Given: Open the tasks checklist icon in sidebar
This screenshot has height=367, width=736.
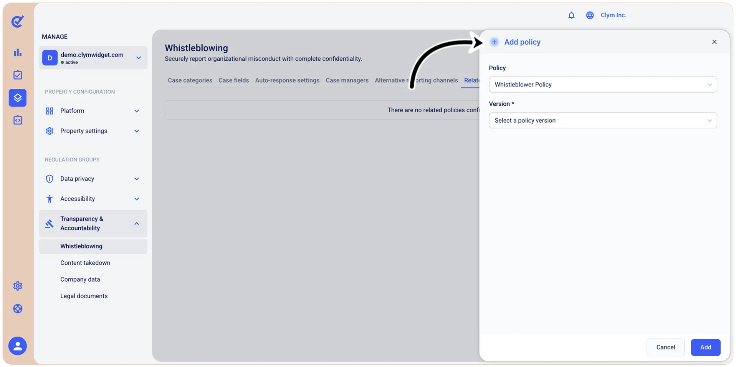Looking at the screenshot, I should click(x=18, y=75).
